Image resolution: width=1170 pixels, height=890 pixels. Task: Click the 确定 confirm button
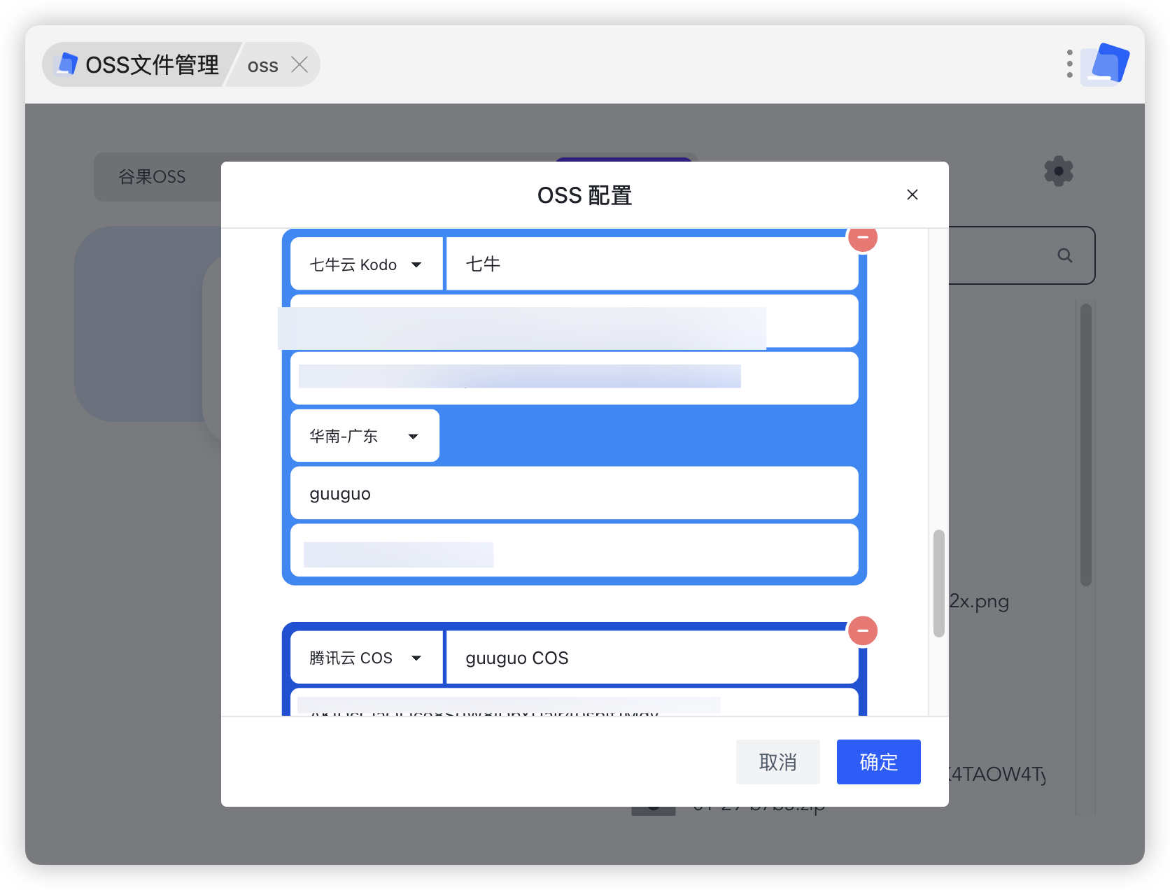point(878,762)
